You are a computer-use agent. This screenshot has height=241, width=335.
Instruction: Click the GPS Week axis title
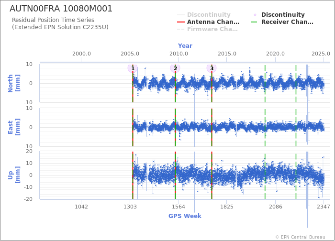[185, 216]
